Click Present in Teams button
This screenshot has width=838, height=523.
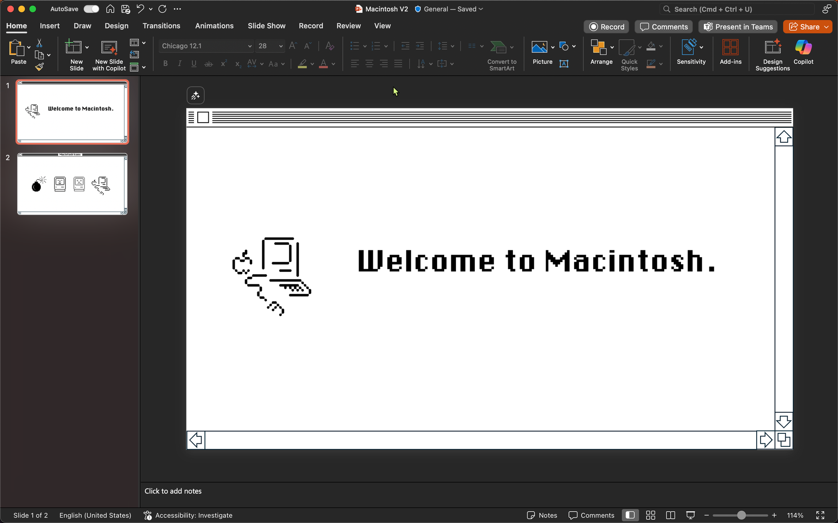click(738, 27)
